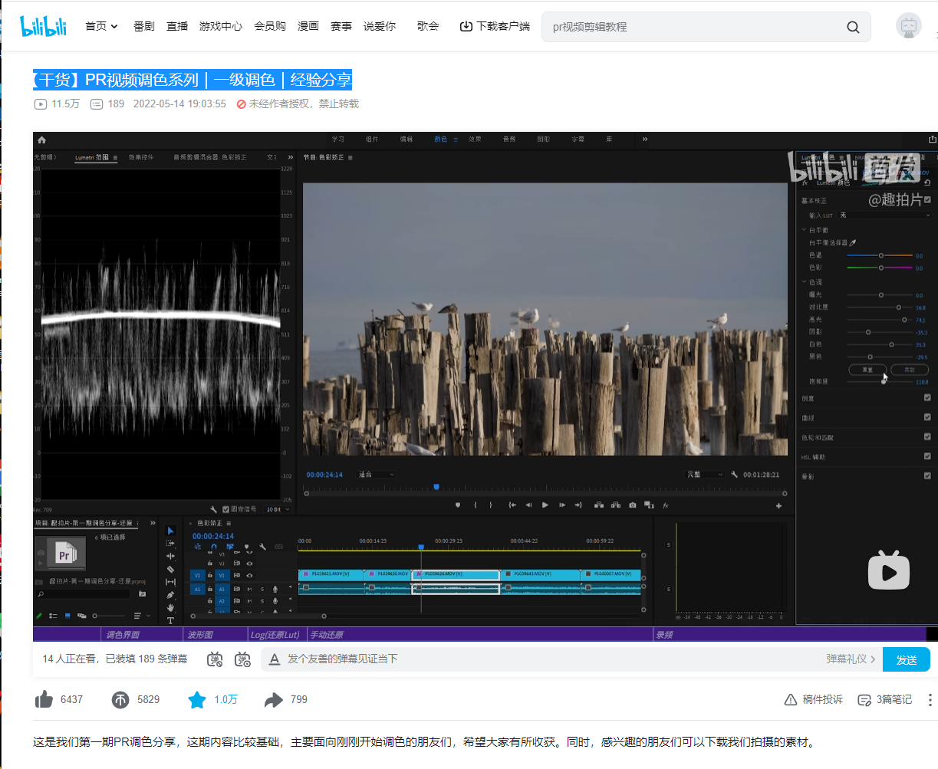The image size is (938, 769).
Task: Select the Razor tool in Premiere toolbar
Action: coord(170,570)
